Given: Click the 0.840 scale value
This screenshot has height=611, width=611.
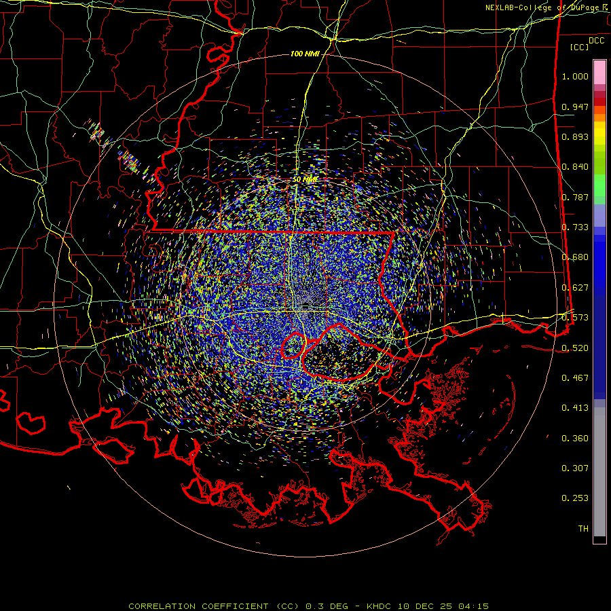Looking at the screenshot, I should [x=575, y=167].
